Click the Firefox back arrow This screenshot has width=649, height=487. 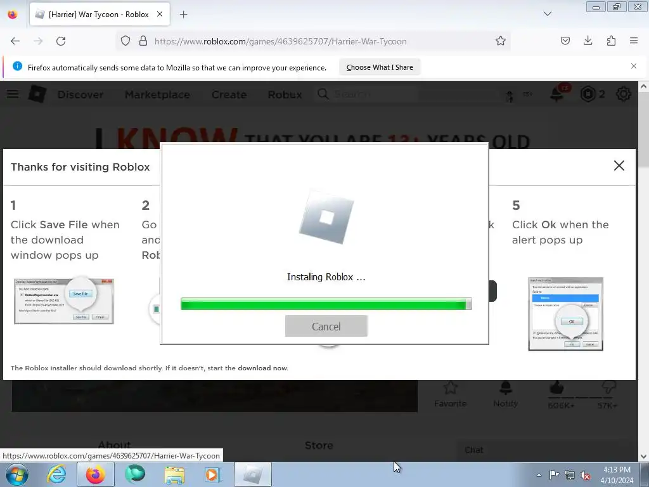click(15, 41)
